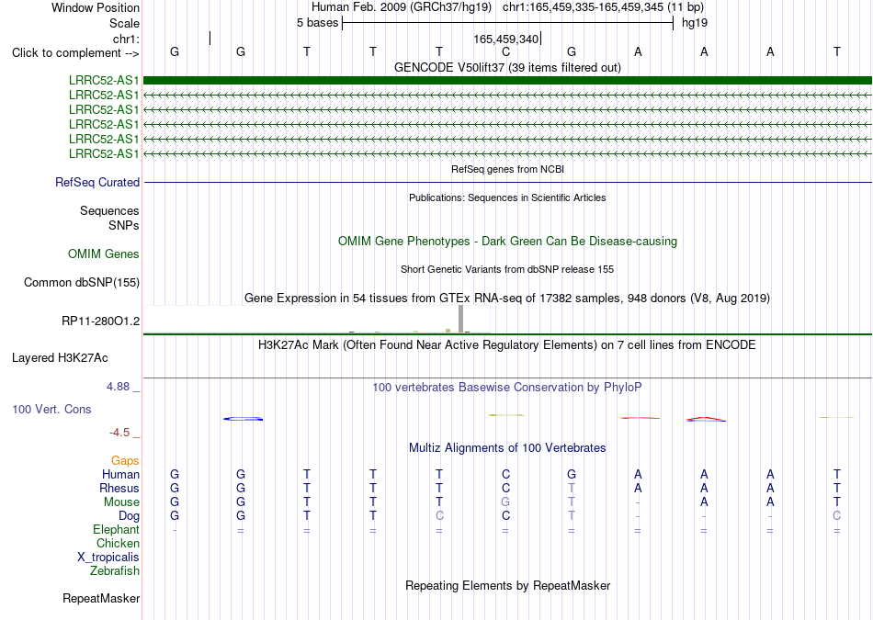
Task: Open 'Multiz Alignments of 100 Vertebrates' title
Action: coord(507,448)
